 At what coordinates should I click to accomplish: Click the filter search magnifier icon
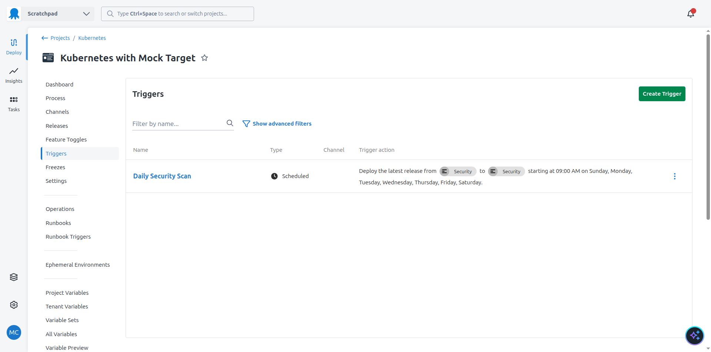pos(230,123)
